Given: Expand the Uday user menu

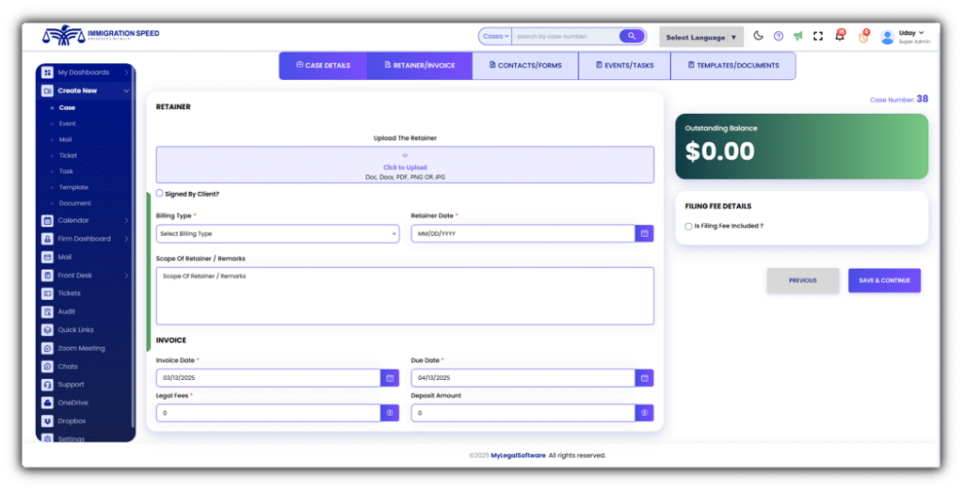Looking at the screenshot, I should coord(911,33).
